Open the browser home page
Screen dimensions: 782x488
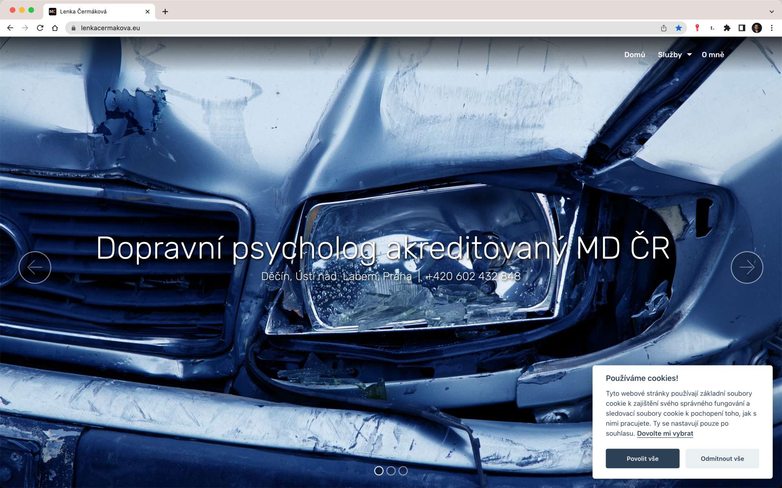click(x=55, y=28)
